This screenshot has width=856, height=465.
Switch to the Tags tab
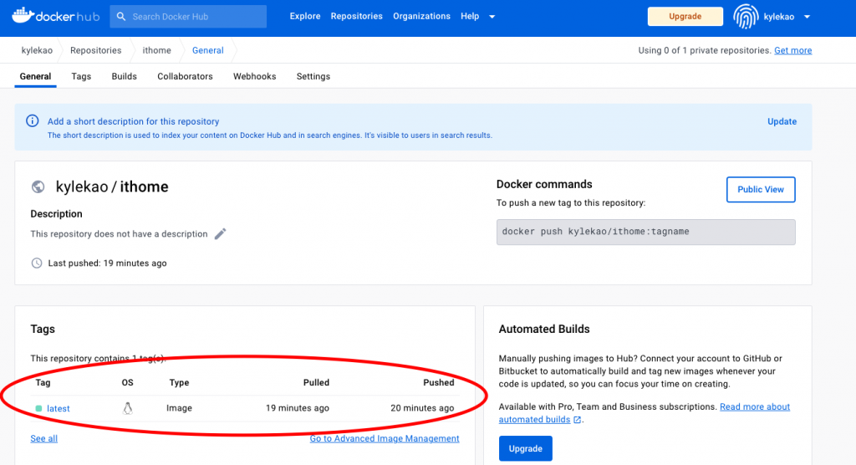click(81, 76)
